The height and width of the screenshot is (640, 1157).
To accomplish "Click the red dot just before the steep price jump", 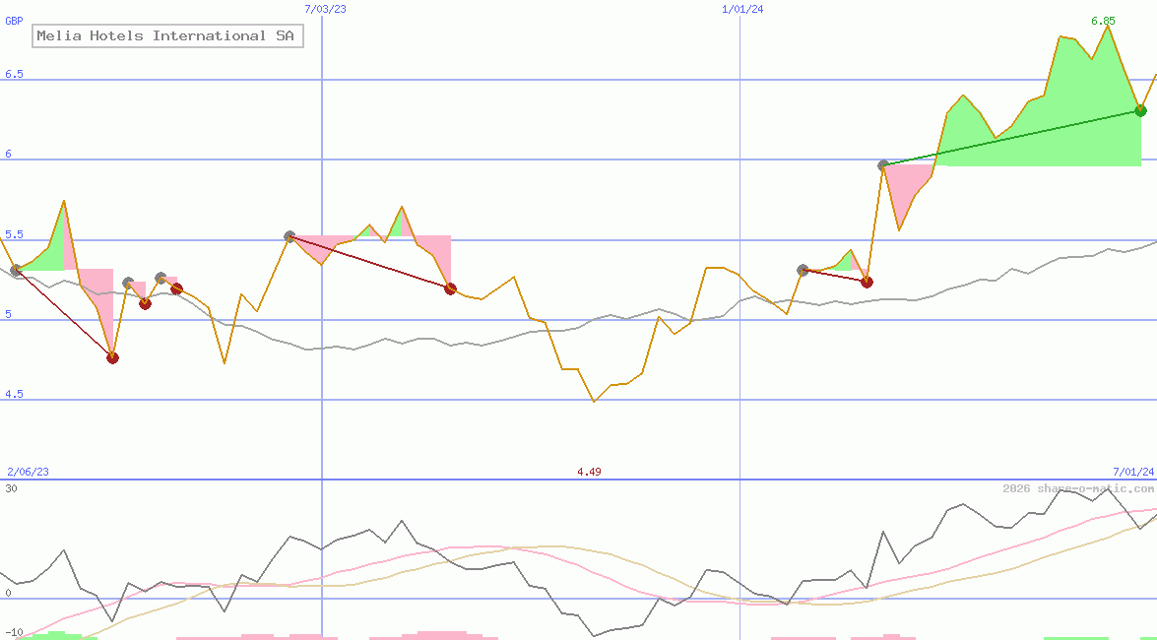I will coord(867,282).
